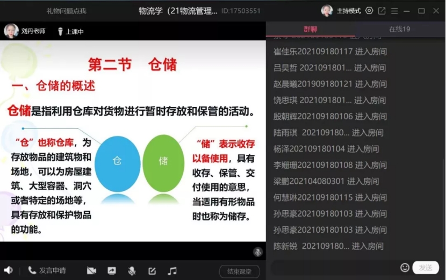Open the hexagon settings icon

click(x=369, y=11)
